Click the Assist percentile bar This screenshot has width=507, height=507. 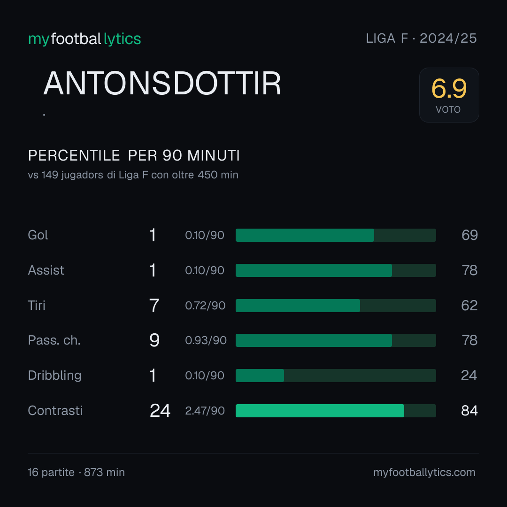[336, 270]
